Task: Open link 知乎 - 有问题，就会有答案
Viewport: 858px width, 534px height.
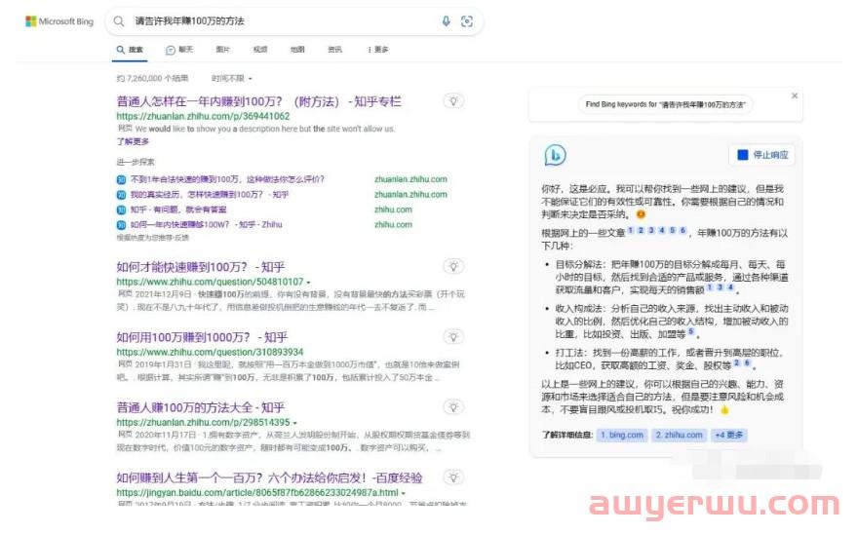Action: (177, 210)
